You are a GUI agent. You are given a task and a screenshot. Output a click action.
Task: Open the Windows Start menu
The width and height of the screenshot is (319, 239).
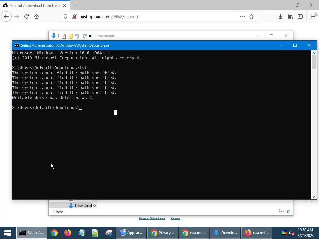pos(7,233)
